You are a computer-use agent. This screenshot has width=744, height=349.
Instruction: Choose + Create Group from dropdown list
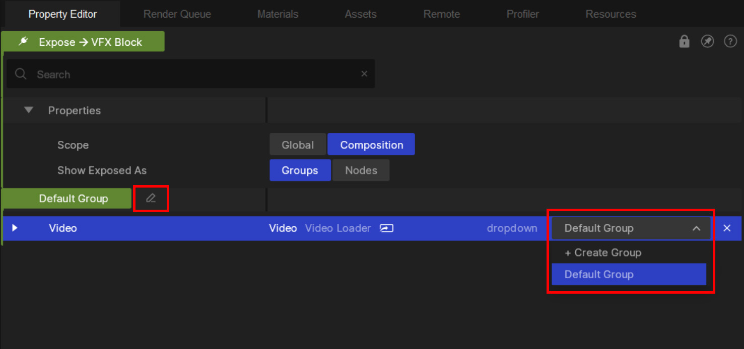pyautogui.click(x=603, y=253)
